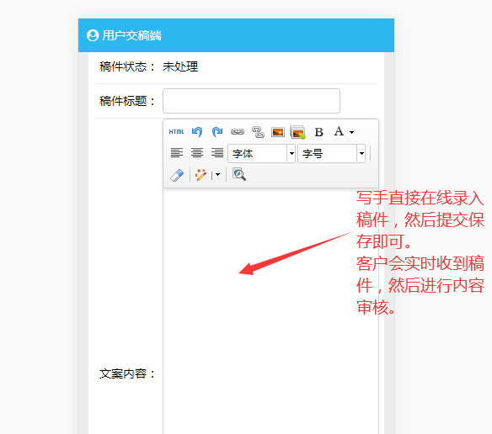The height and width of the screenshot is (434, 492).
Task: Toggle bold formatting
Action: (x=318, y=132)
